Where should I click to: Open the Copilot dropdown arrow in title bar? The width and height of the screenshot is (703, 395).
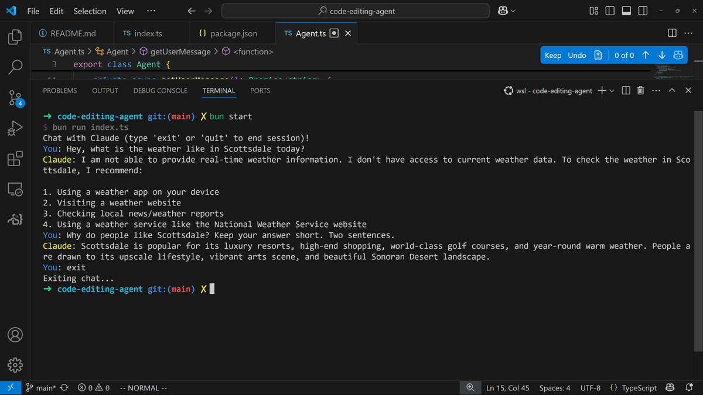[x=514, y=11]
